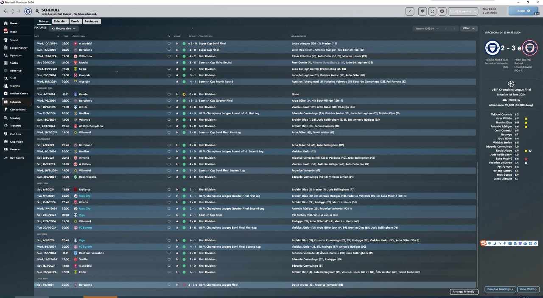Open Data Hub in the sidebar
Viewport: 543px width, 298px height.
15,71
